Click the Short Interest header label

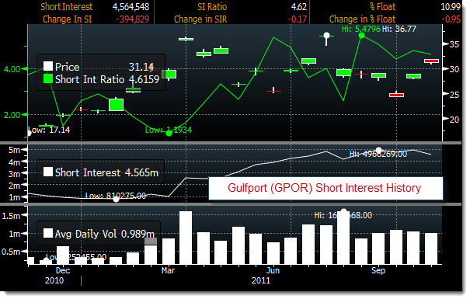(x=67, y=6)
